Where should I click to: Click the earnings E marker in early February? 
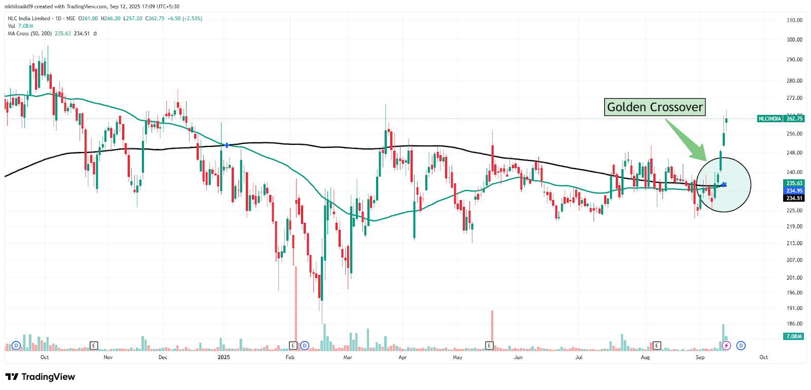[x=293, y=345]
